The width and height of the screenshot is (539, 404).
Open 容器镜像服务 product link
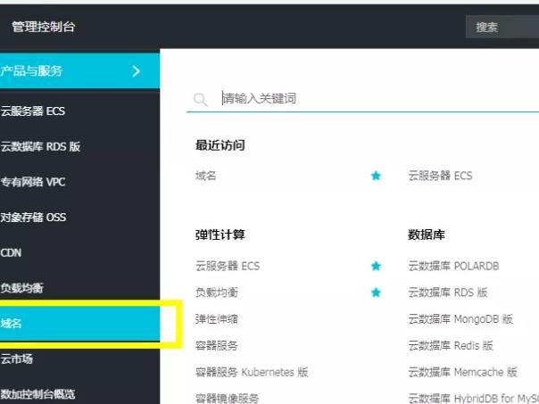(228, 398)
